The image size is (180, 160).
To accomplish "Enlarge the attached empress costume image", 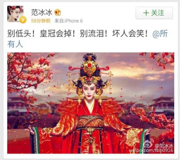I will pos(91,103).
